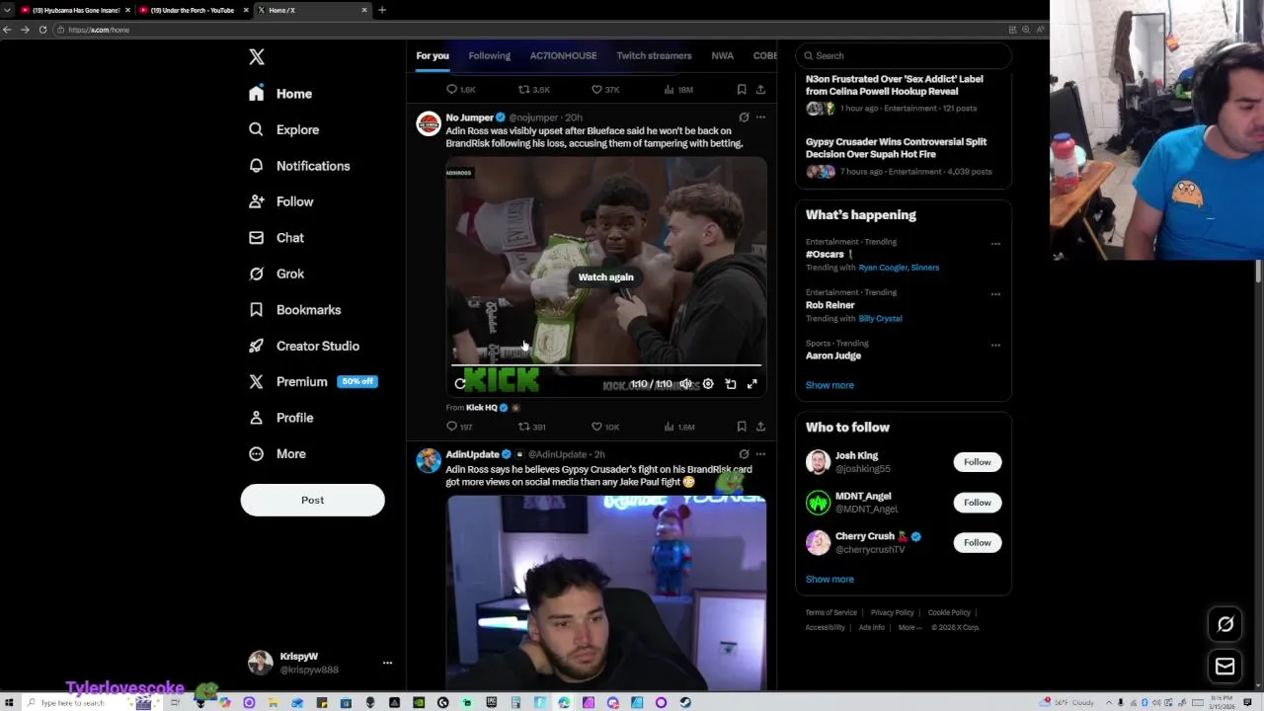
Task: Open the Explore page
Action: (x=283, y=129)
